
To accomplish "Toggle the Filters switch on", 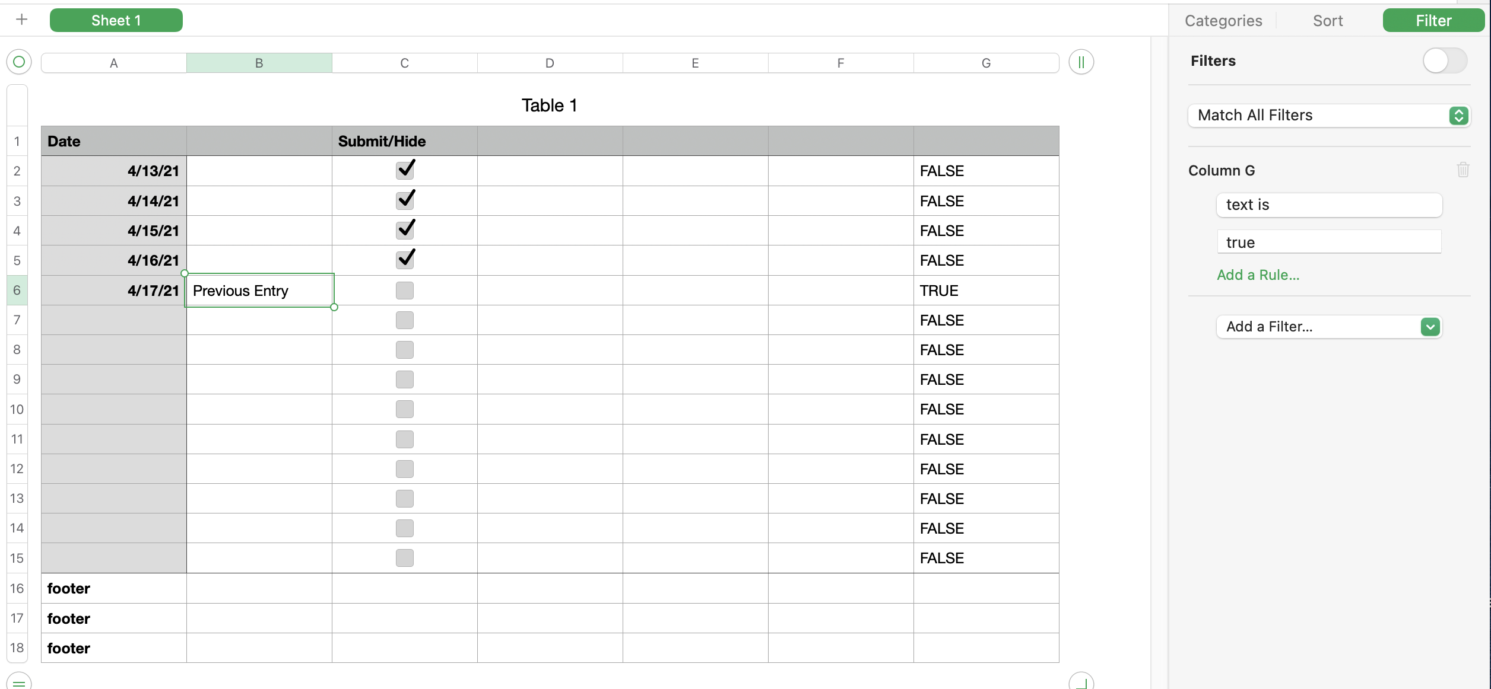I will [1445, 60].
